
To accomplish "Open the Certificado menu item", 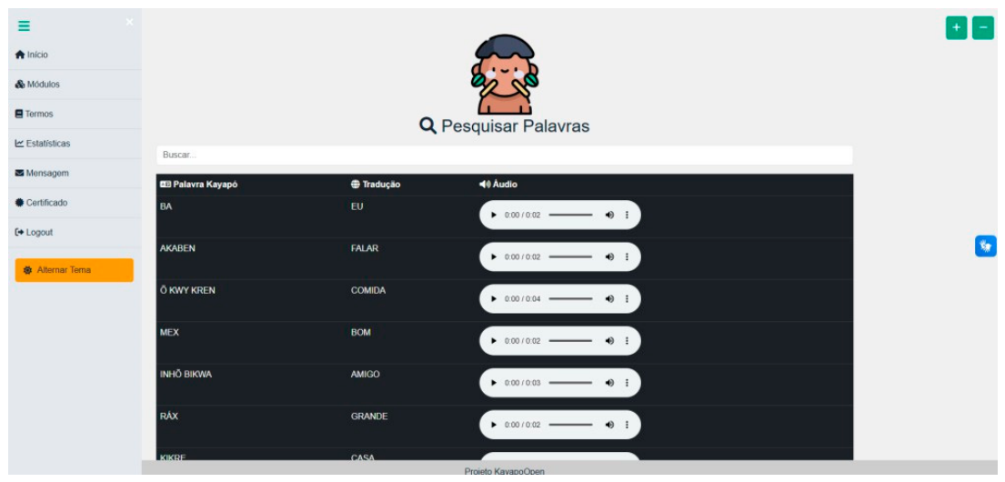I will coord(41,203).
